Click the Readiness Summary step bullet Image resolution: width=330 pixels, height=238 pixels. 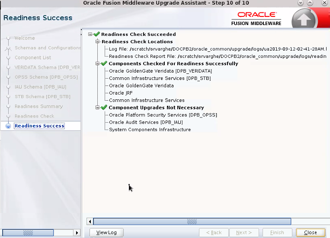tap(8, 106)
